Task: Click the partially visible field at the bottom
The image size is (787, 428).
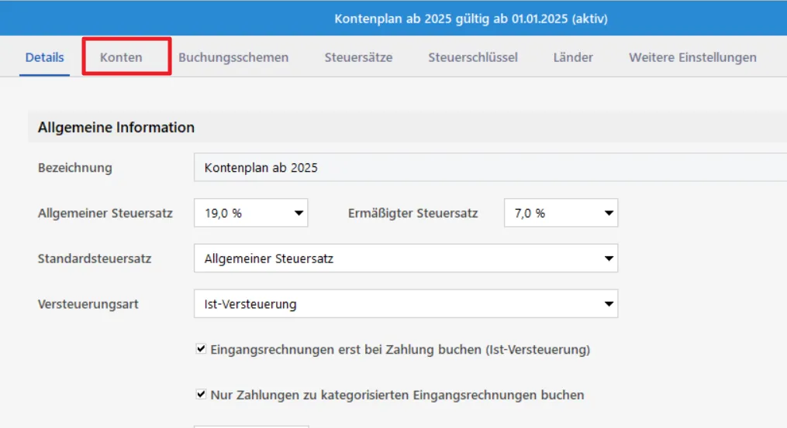Action: pos(250,425)
